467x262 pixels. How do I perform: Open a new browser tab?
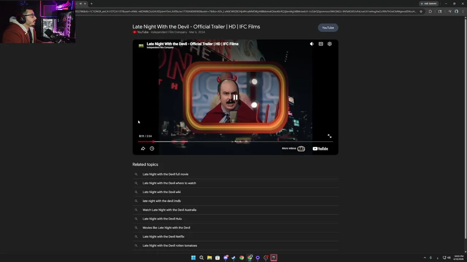tap(92, 4)
